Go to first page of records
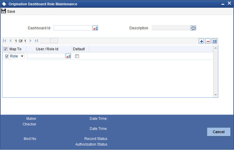 [x=4, y=41]
